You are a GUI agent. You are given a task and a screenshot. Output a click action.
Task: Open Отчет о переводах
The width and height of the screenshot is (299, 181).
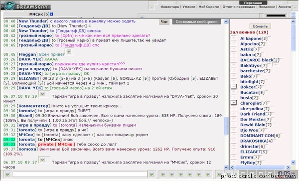[239, 7]
